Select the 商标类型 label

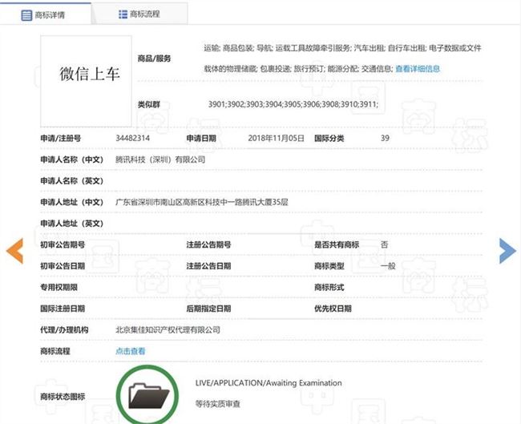click(329, 266)
